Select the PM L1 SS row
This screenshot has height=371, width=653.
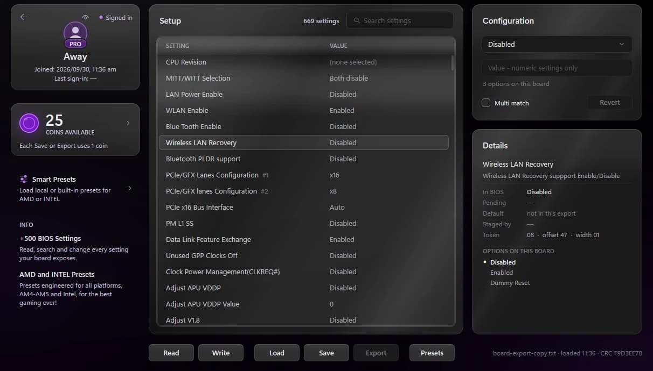(304, 223)
